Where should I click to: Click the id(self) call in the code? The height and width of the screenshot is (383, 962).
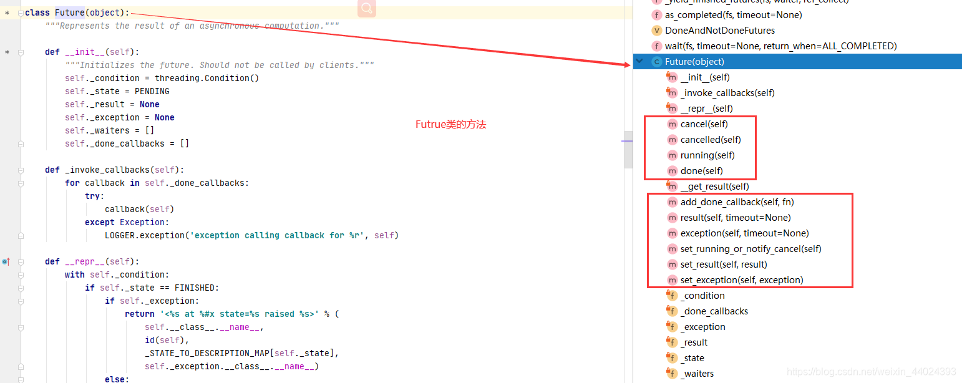165,340
